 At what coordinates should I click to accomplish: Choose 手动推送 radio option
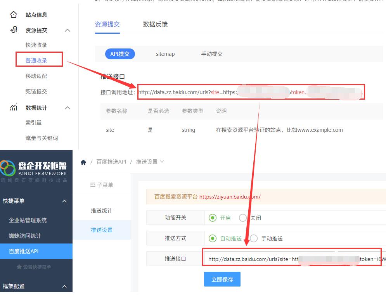coord(254,238)
